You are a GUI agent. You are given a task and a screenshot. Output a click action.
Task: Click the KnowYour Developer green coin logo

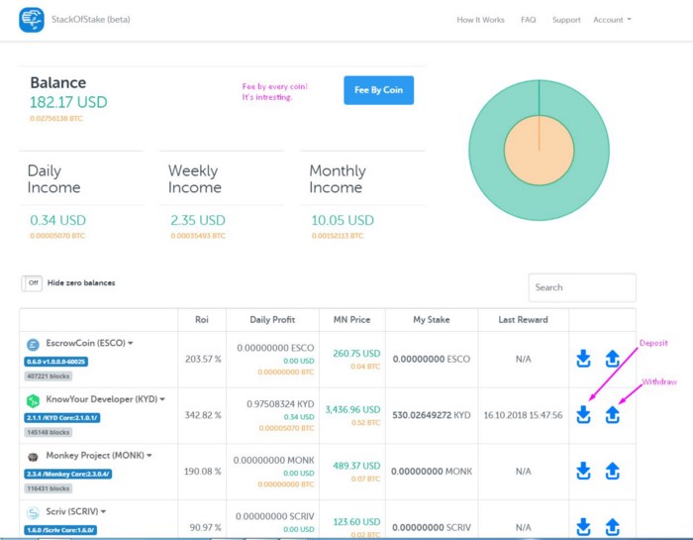pos(33,400)
